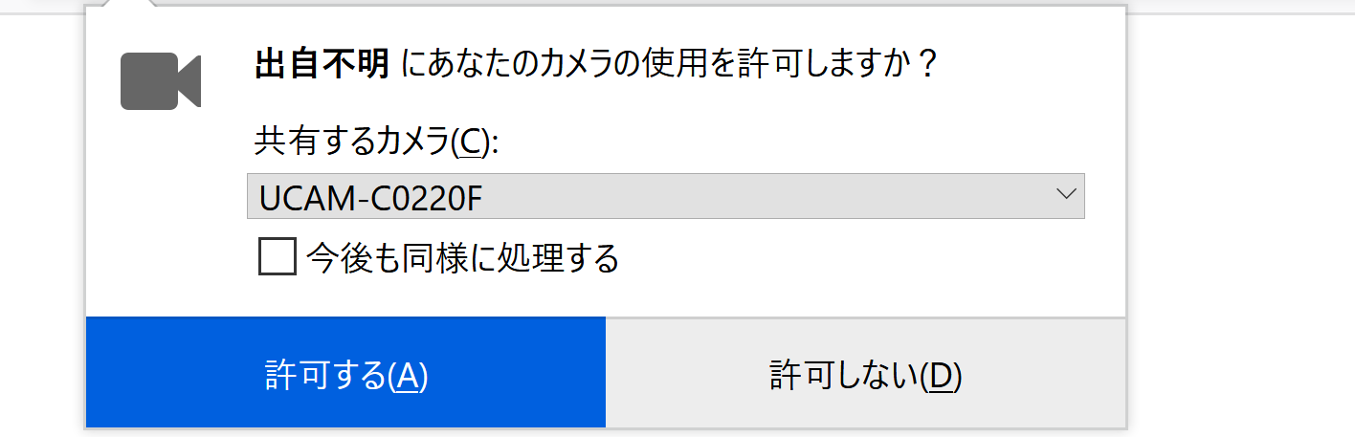The height and width of the screenshot is (437, 1355).
Task: Click the UCAM-C0220F device name text
Action: click(370, 198)
